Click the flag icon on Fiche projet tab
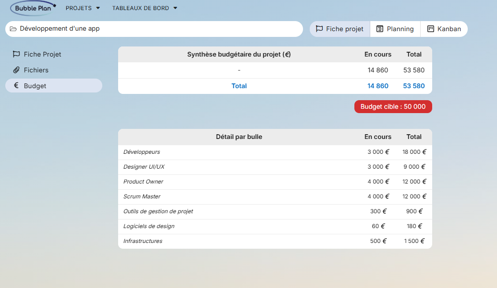497x288 pixels. [319, 29]
